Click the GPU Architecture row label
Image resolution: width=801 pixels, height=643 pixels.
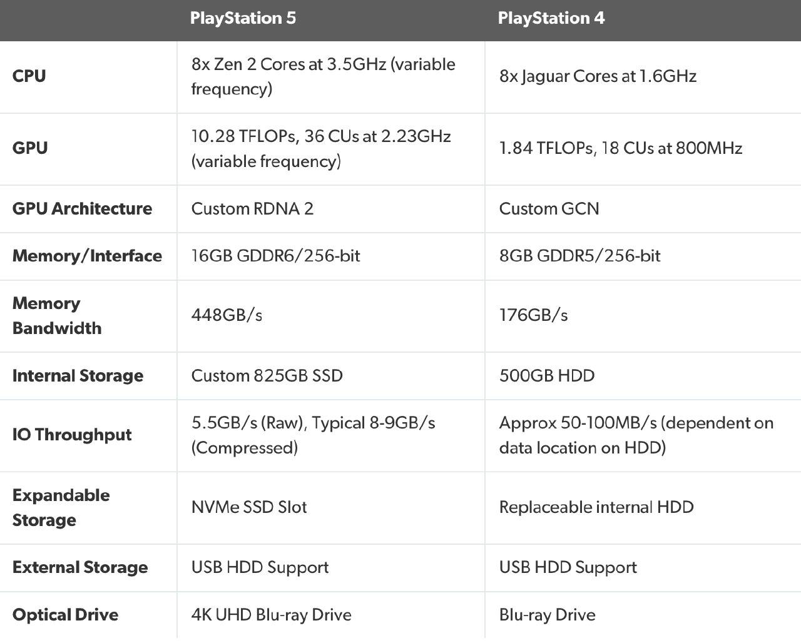tap(82, 209)
